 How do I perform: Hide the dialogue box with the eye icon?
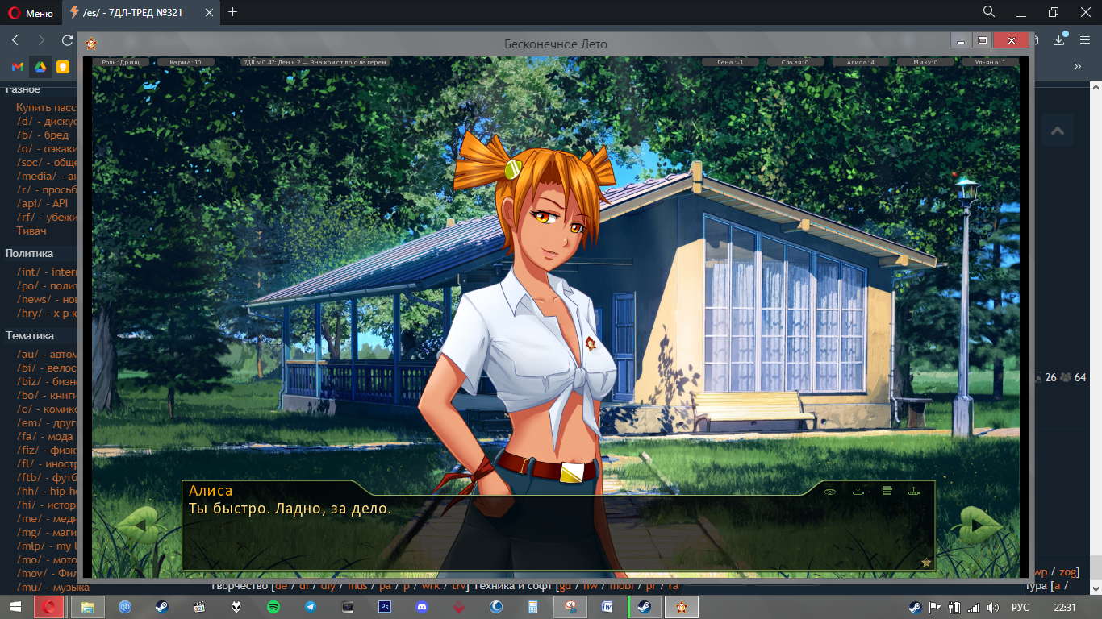pyautogui.click(x=829, y=491)
